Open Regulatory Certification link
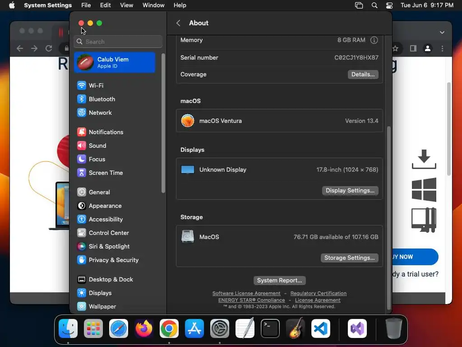462x347 pixels. point(319,293)
